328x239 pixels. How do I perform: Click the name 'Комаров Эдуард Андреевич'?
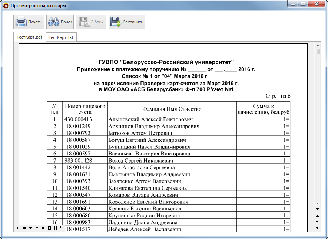(143, 195)
